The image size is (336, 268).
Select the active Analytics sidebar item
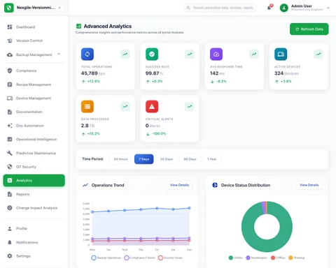[x=34, y=180]
